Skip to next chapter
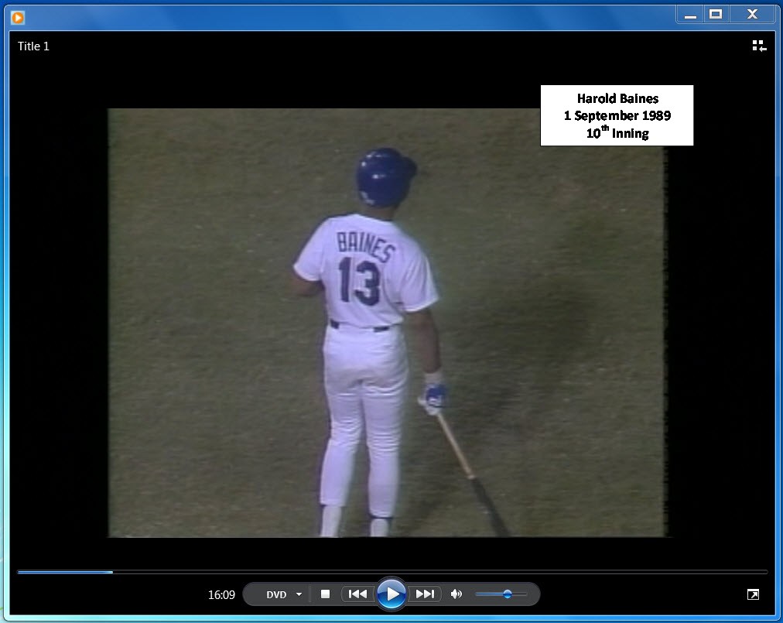The image size is (783, 623). click(x=425, y=594)
